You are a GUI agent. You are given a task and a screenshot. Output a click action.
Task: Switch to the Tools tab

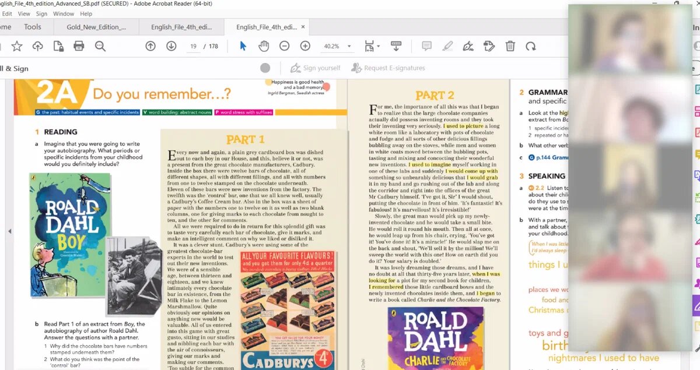point(33,27)
